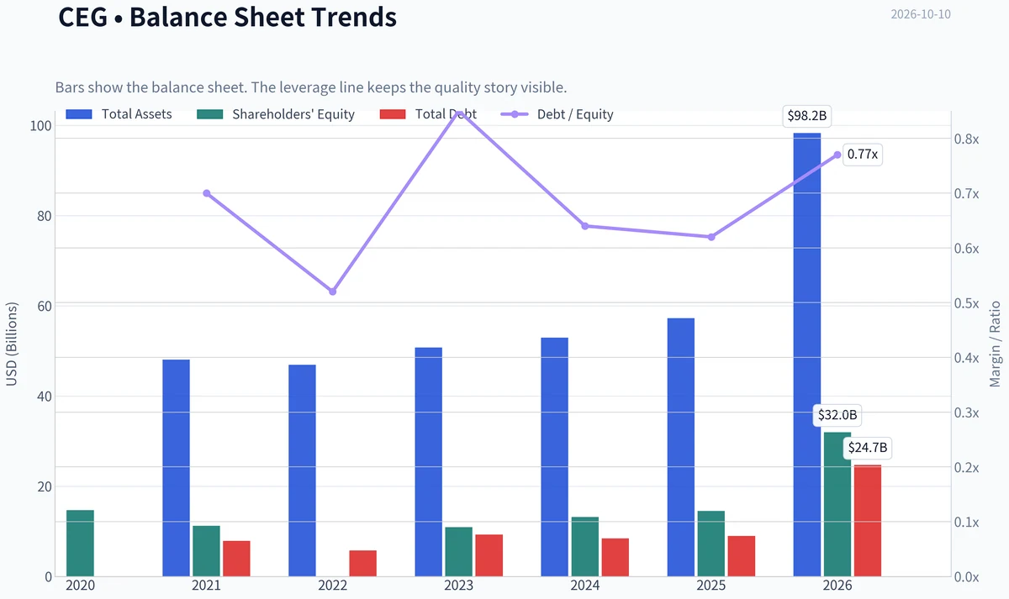Viewport: 1009px width, 599px height.
Task: Toggle the Debt / Equity line legend
Action: tap(557, 114)
